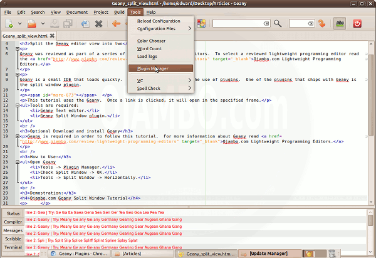
Task: Open the recent files dropdown arrow
Action: coord(43,24)
